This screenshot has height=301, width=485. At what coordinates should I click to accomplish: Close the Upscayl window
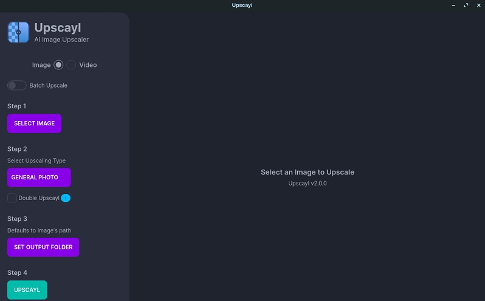tap(479, 5)
